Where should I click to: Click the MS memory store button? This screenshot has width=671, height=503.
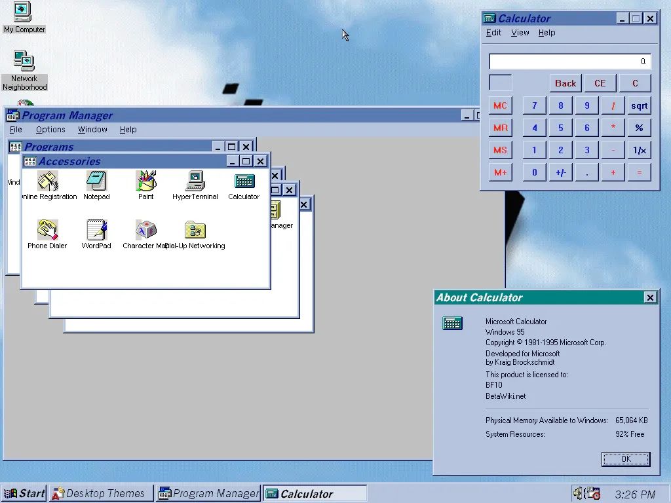[x=500, y=150]
